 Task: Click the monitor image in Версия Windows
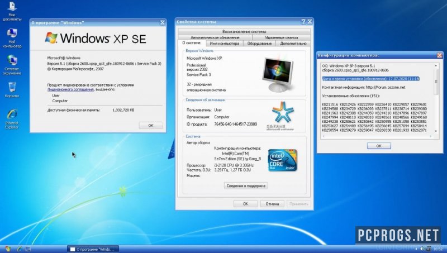pyautogui.click(x=277, y=75)
